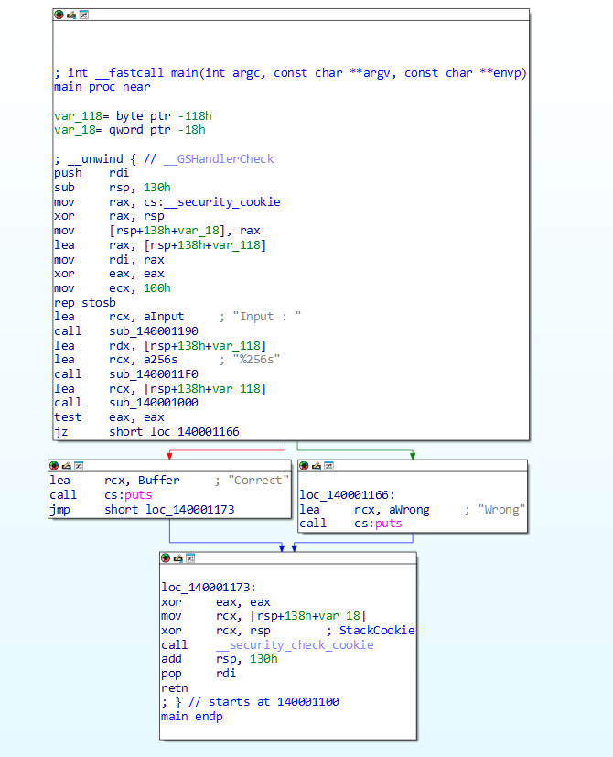This screenshot has height=757, width=613.
Task: Click the group nodes icon on loc_140001166 block
Action: [328, 466]
